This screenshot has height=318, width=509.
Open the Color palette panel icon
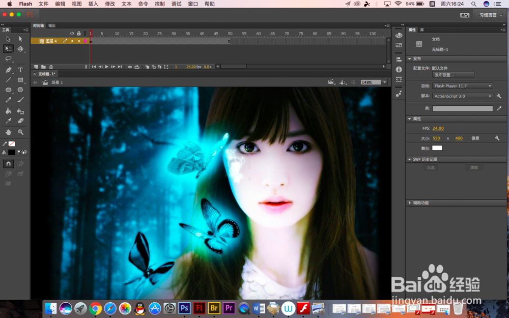pos(399,35)
